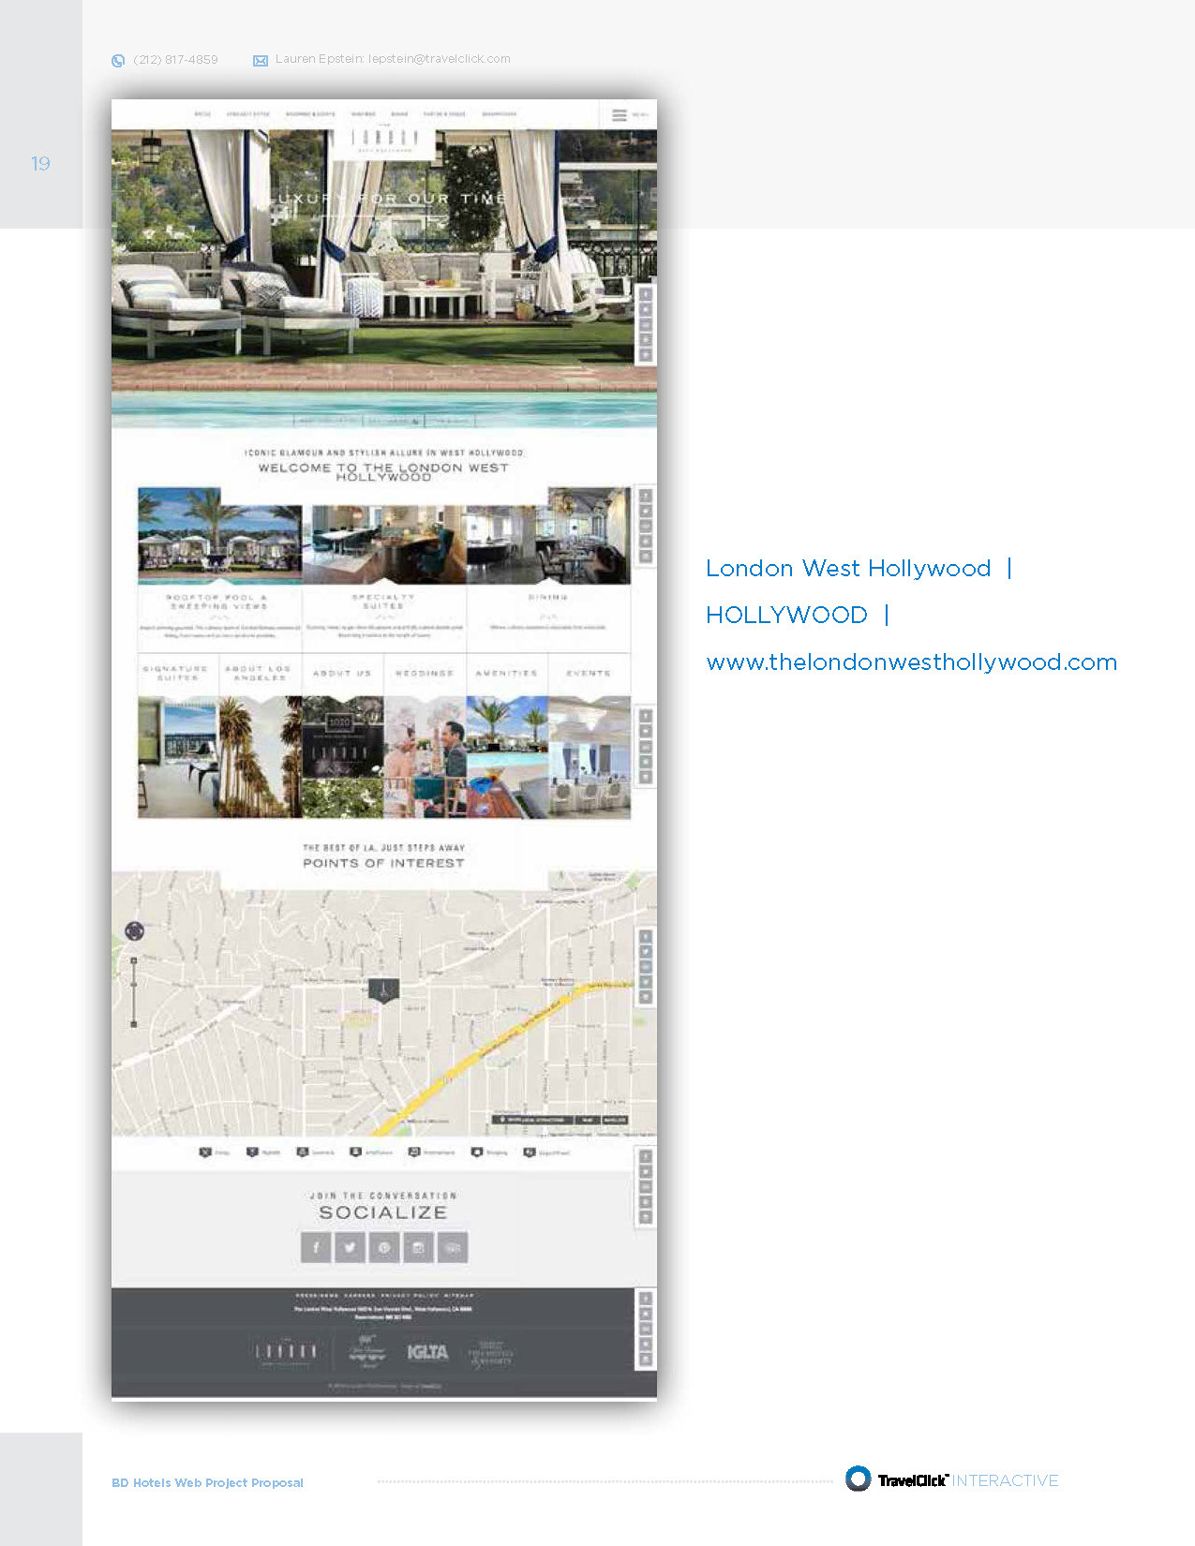
Task: Click the London West Hollywood heading
Action: 848,569
